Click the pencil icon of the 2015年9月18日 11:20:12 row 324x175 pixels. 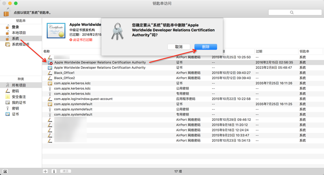50,125
